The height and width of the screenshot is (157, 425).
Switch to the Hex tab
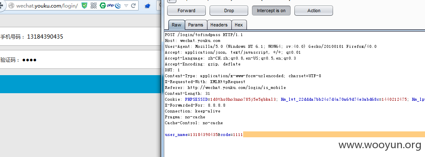[x=239, y=25]
